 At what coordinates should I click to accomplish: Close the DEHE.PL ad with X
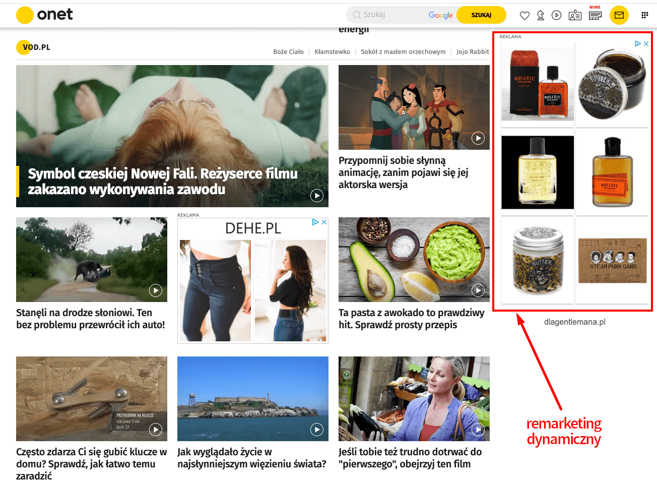pos(324,222)
